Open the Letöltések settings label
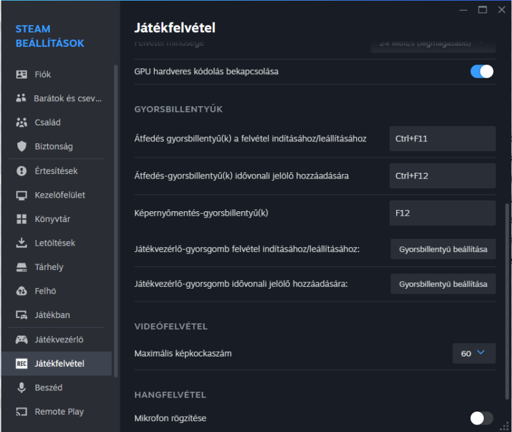 (55, 243)
